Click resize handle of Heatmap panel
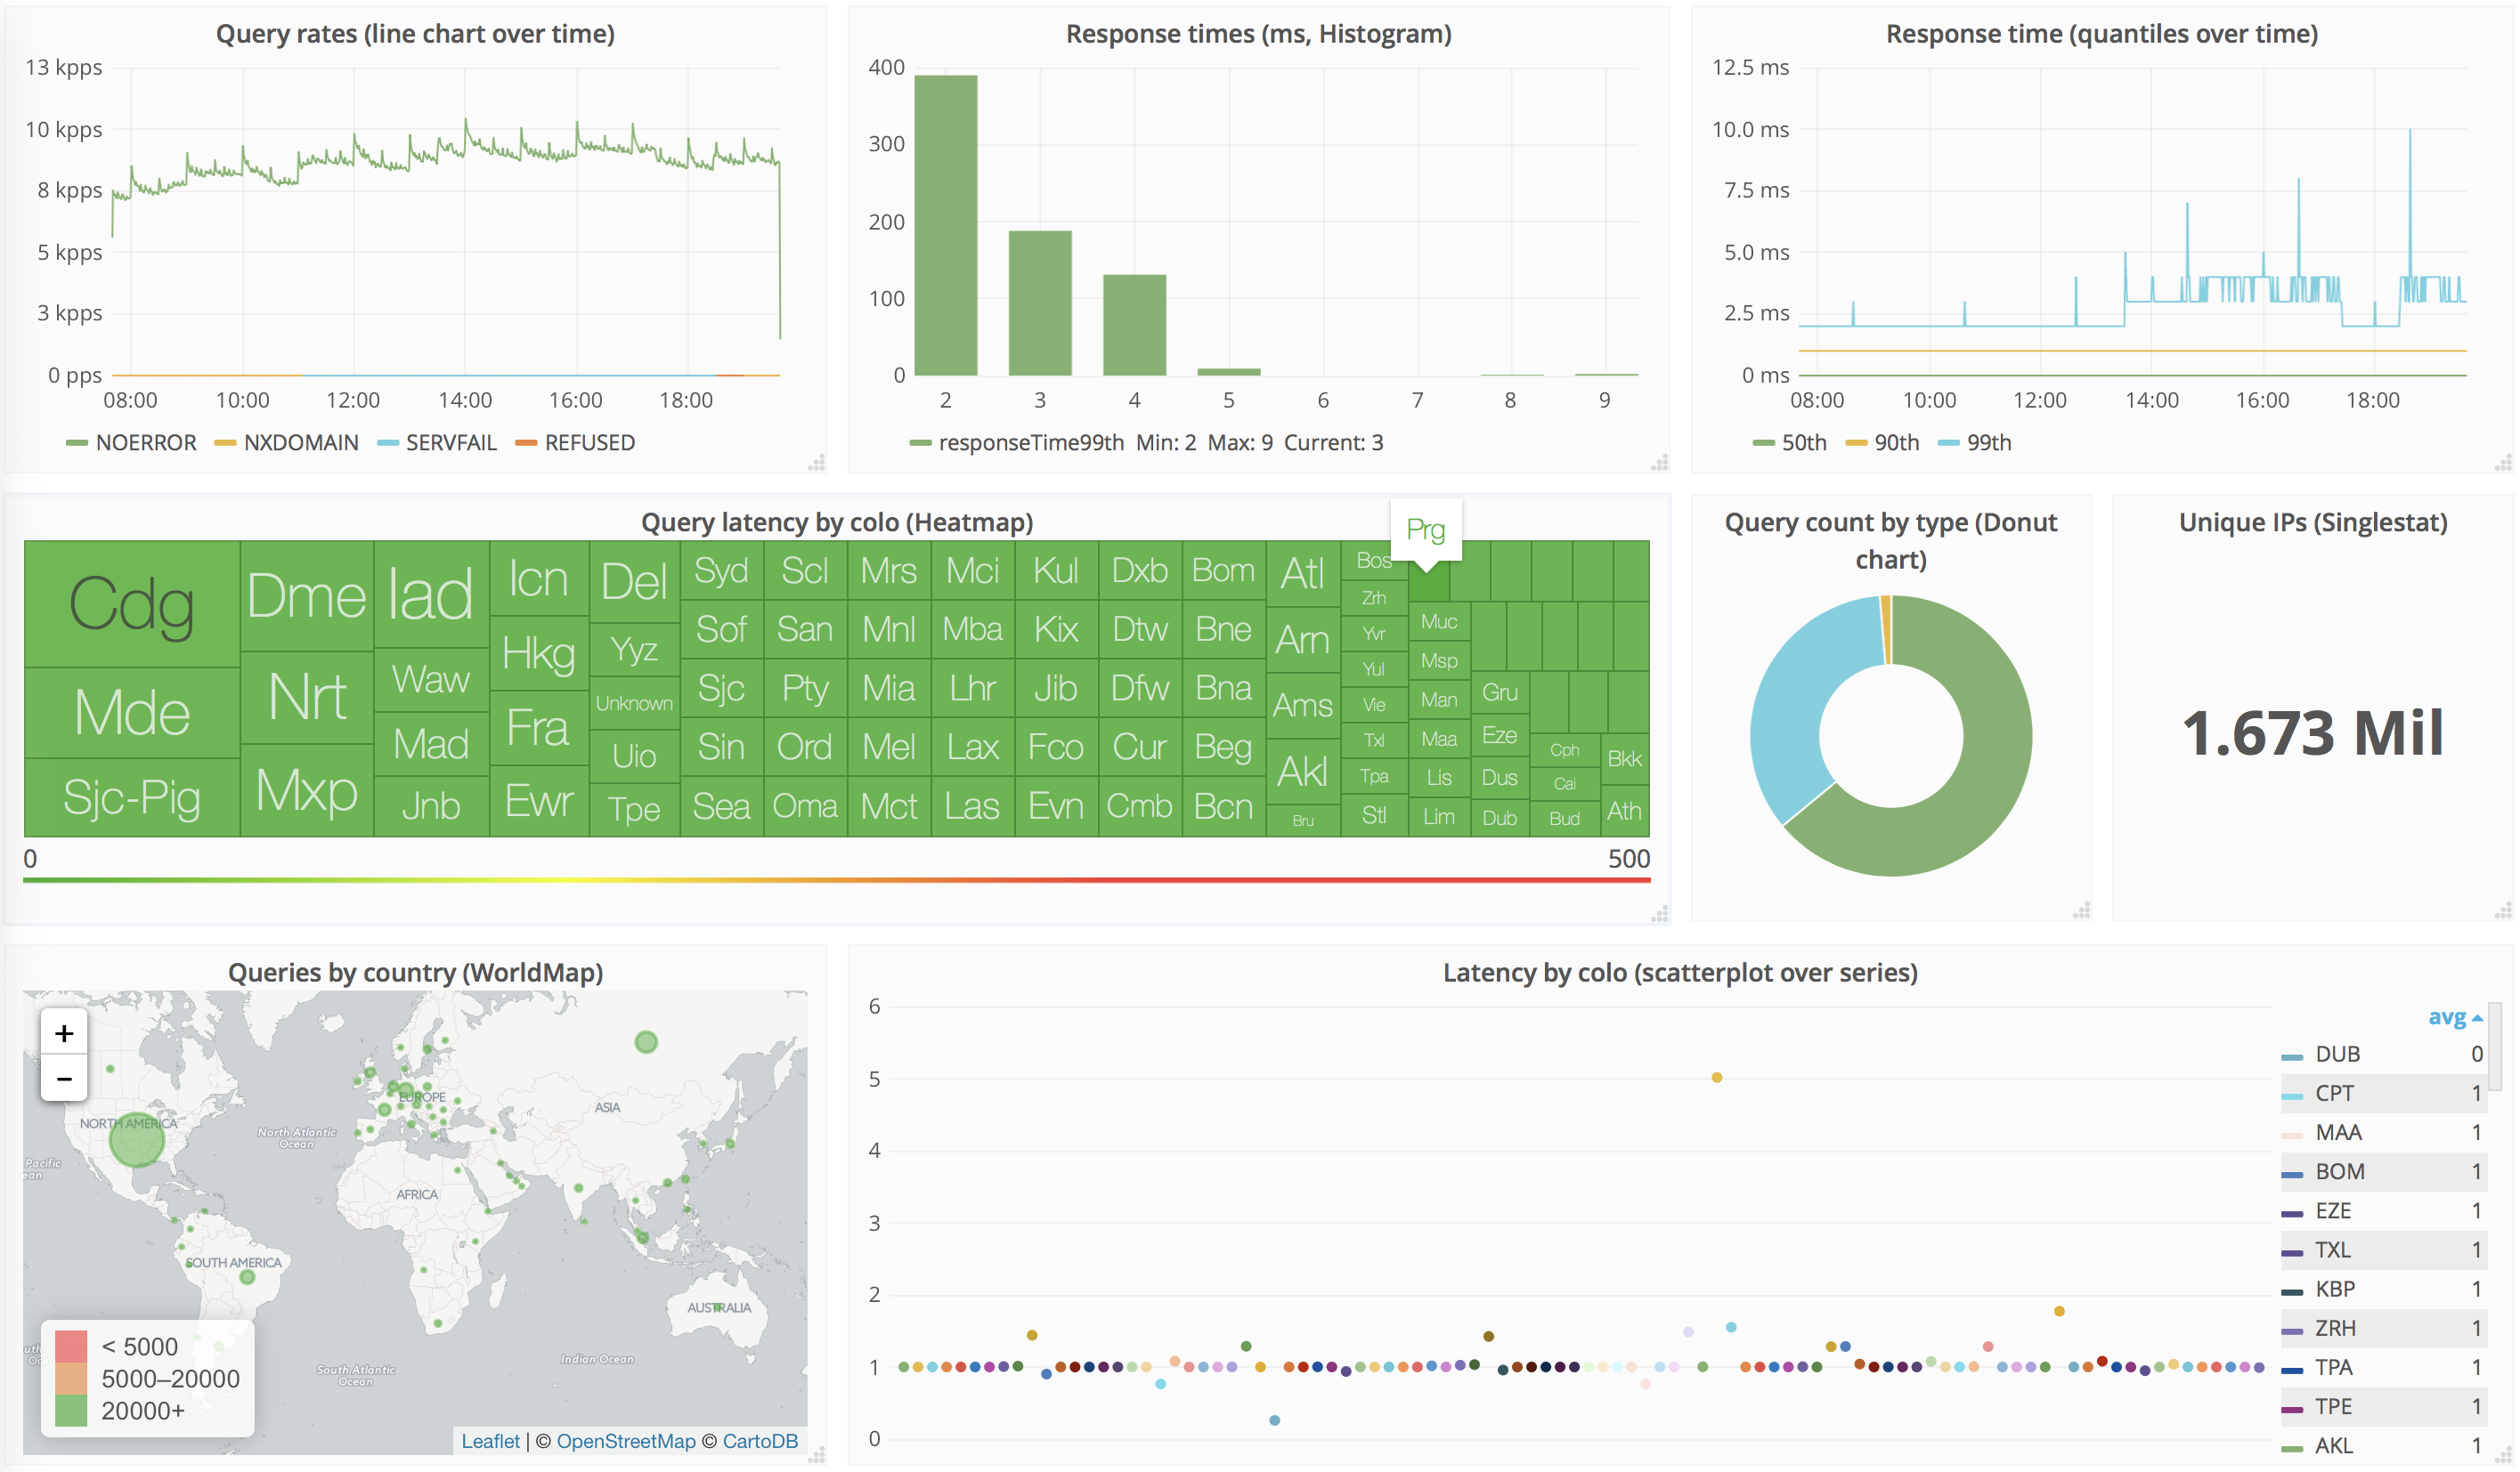 tap(1660, 913)
